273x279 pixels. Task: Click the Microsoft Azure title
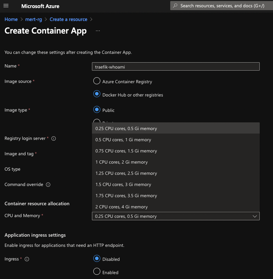click(40, 6)
